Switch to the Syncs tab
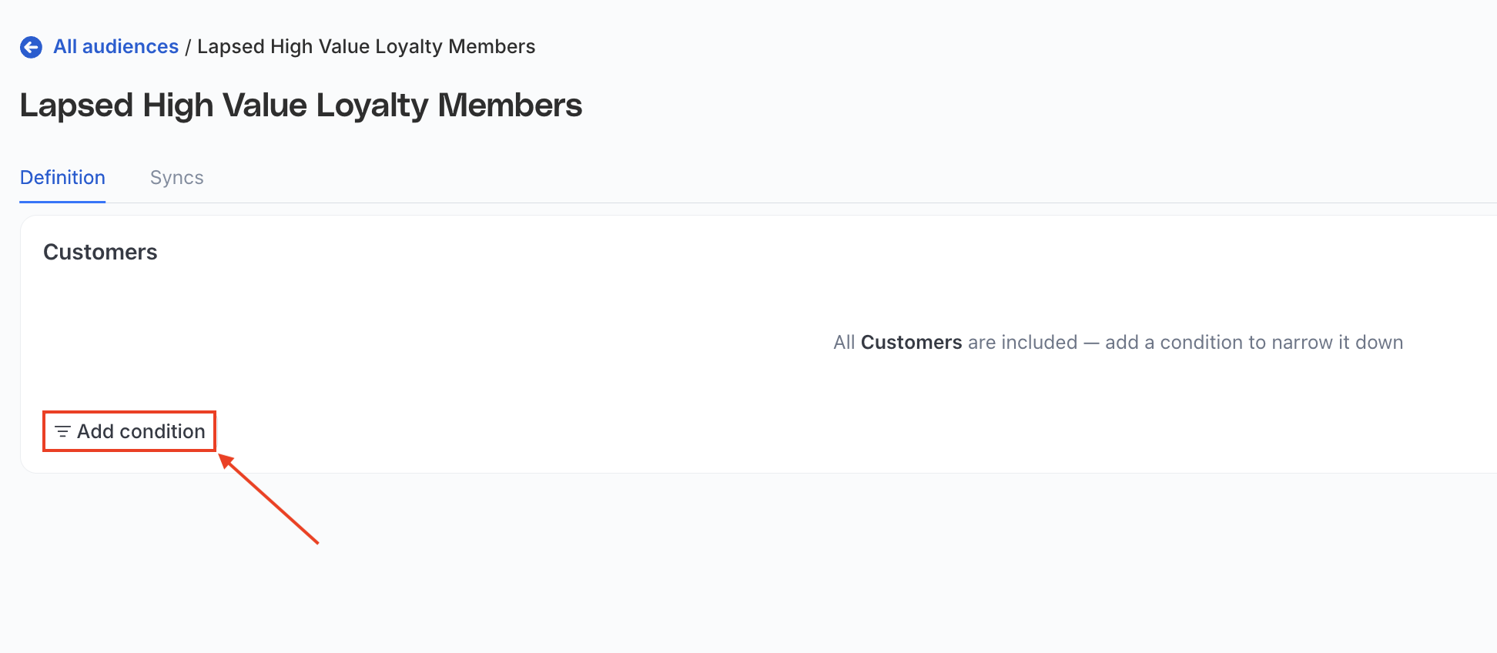The height and width of the screenshot is (653, 1497). point(176,178)
